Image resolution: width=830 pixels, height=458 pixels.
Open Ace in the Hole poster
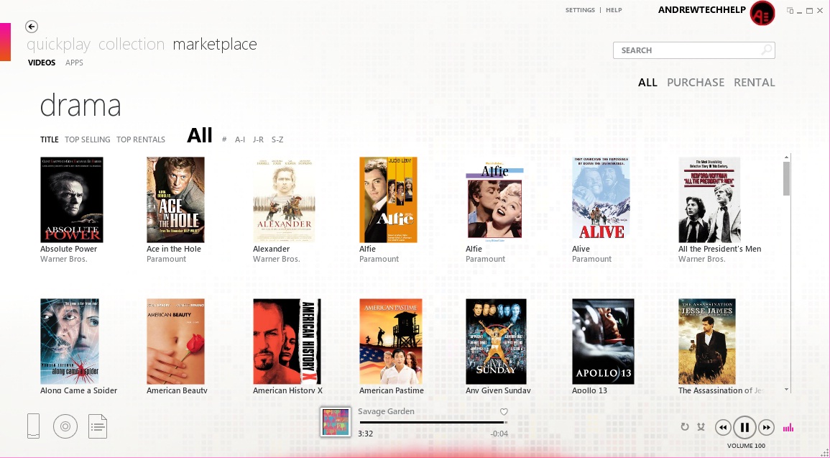(176, 200)
